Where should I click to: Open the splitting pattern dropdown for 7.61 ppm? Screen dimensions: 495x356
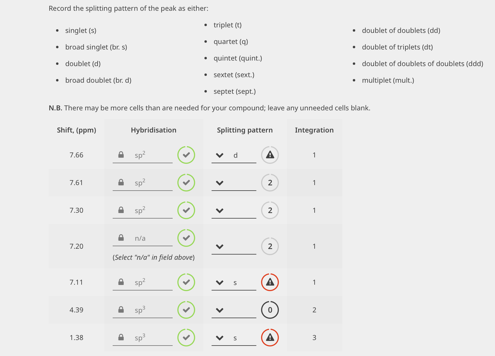219,183
